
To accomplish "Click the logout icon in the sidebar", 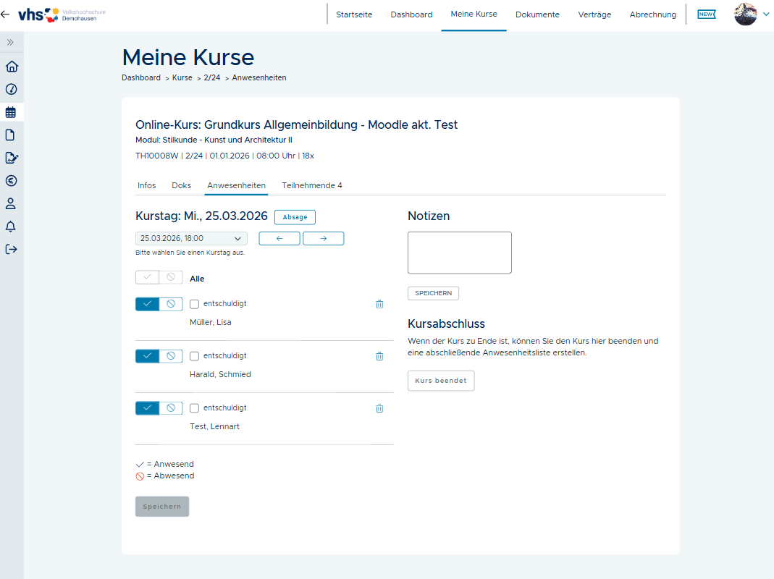I will pyautogui.click(x=11, y=250).
